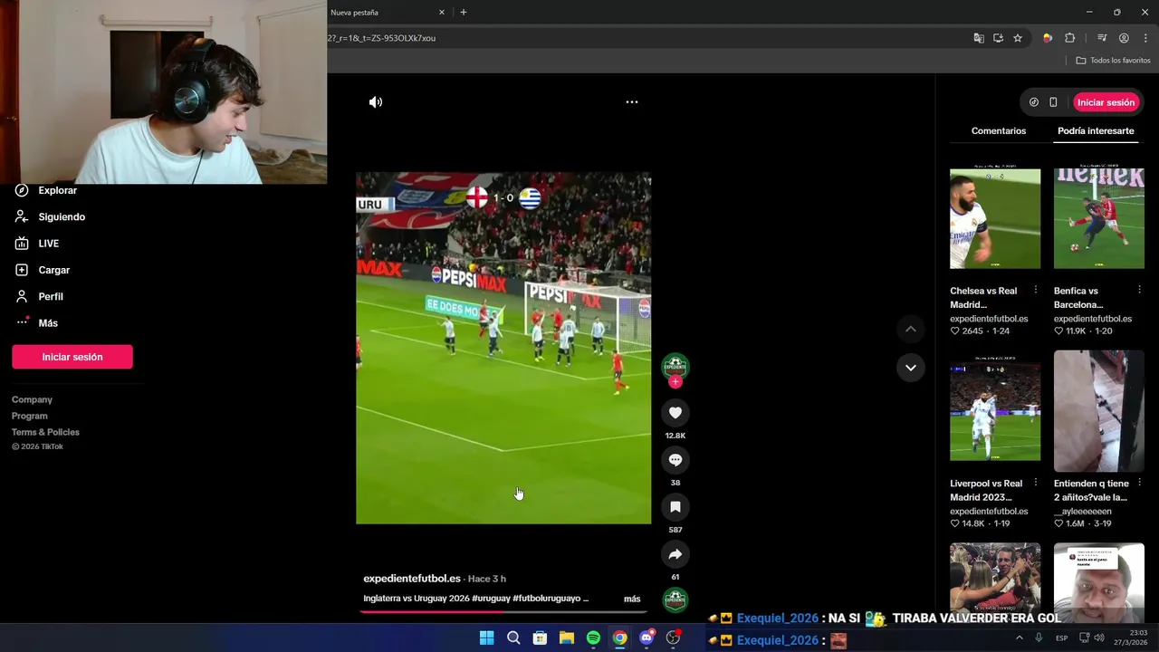Open options for Chelsea vs Real Madrid card
The width and height of the screenshot is (1159, 652).
(x=1036, y=290)
